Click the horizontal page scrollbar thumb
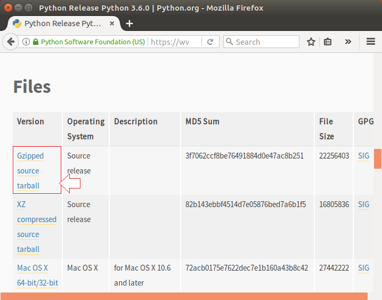 pyautogui.click(x=184, y=296)
